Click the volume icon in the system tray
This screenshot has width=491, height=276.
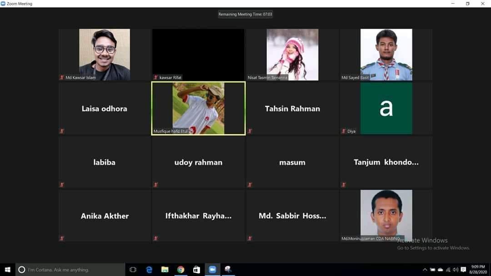(456, 269)
